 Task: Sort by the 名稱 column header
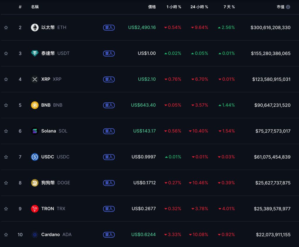coord(35,7)
